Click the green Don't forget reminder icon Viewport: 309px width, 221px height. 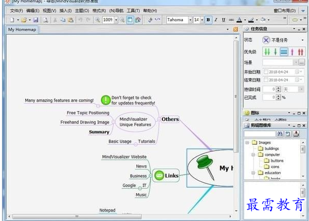[x=105, y=100]
